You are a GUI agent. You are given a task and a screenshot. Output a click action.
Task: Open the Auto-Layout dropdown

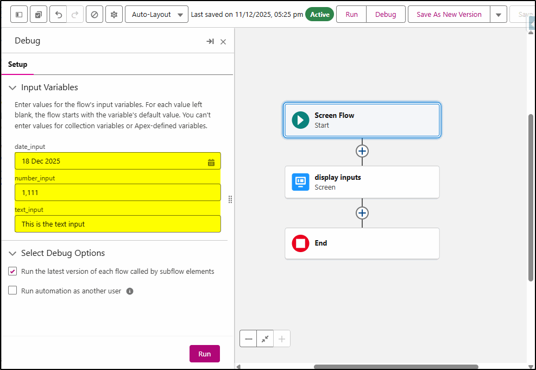(x=156, y=15)
